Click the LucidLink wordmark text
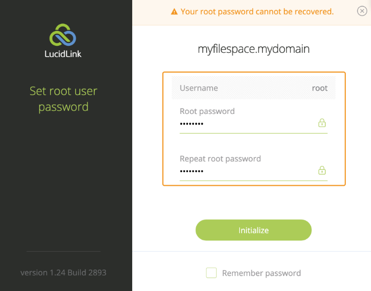The width and height of the screenshot is (371, 291). pos(63,54)
